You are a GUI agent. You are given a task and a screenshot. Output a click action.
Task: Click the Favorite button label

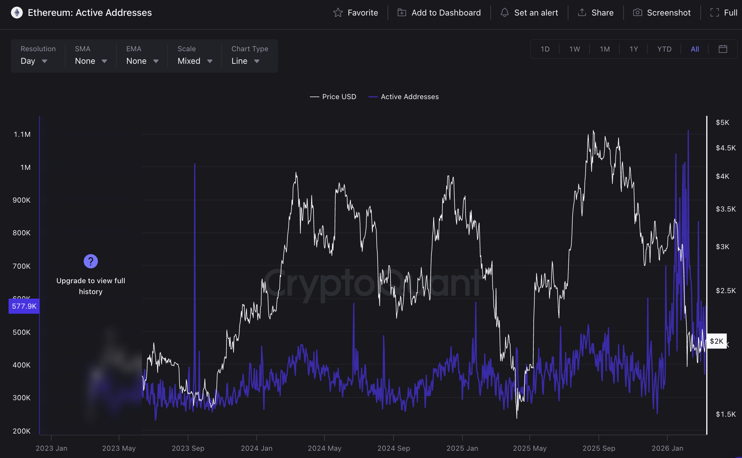[x=363, y=13]
